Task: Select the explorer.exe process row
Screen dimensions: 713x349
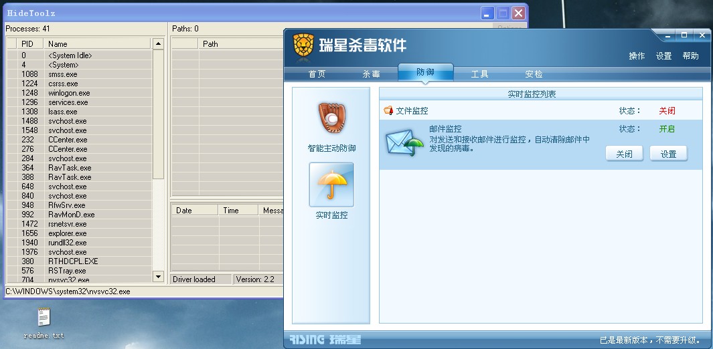Action: 79,233
